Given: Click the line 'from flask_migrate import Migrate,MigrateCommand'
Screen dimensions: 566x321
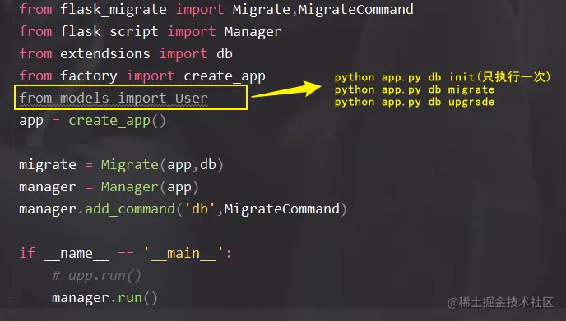Looking at the screenshot, I should pos(216,9).
